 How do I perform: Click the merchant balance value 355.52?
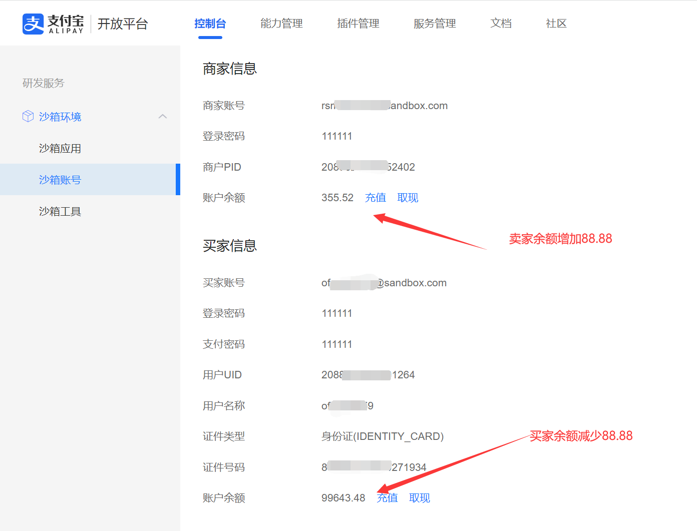337,198
